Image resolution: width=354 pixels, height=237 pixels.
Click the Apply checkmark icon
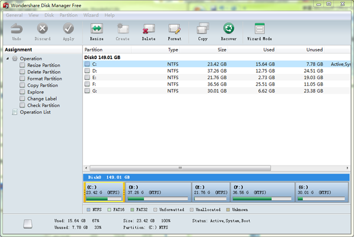[x=68, y=29]
